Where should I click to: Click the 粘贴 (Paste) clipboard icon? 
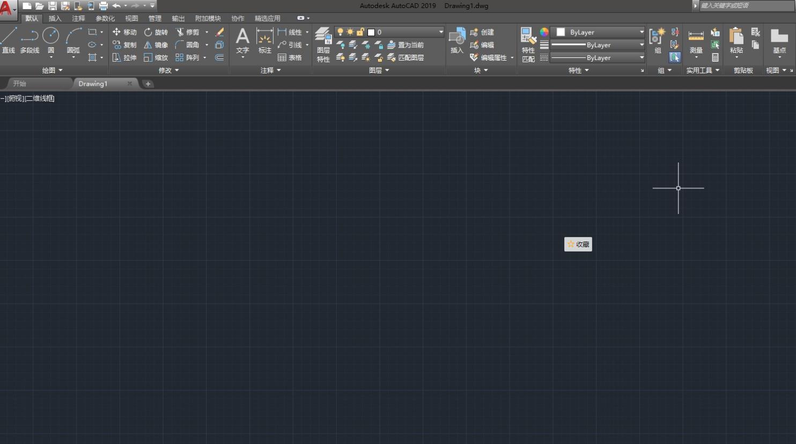click(736, 42)
